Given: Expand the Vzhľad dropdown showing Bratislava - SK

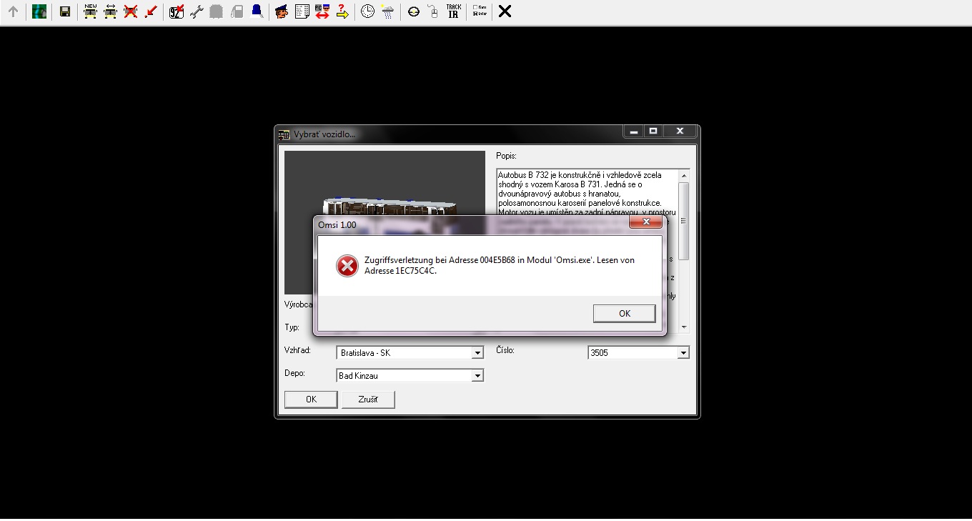Looking at the screenshot, I should (x=477, y=353).
